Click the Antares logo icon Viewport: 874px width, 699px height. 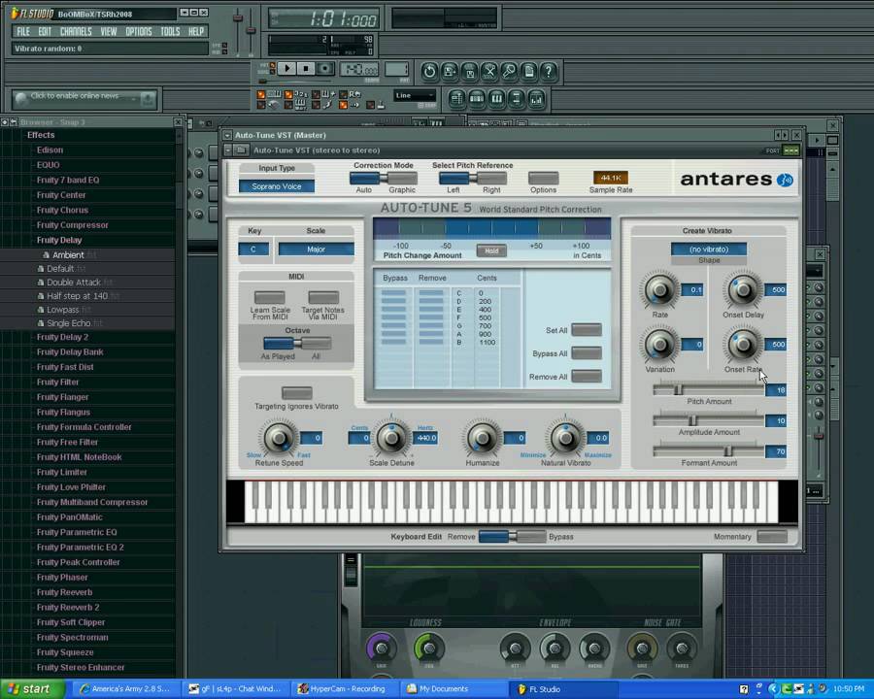click(x=785, y=180)
